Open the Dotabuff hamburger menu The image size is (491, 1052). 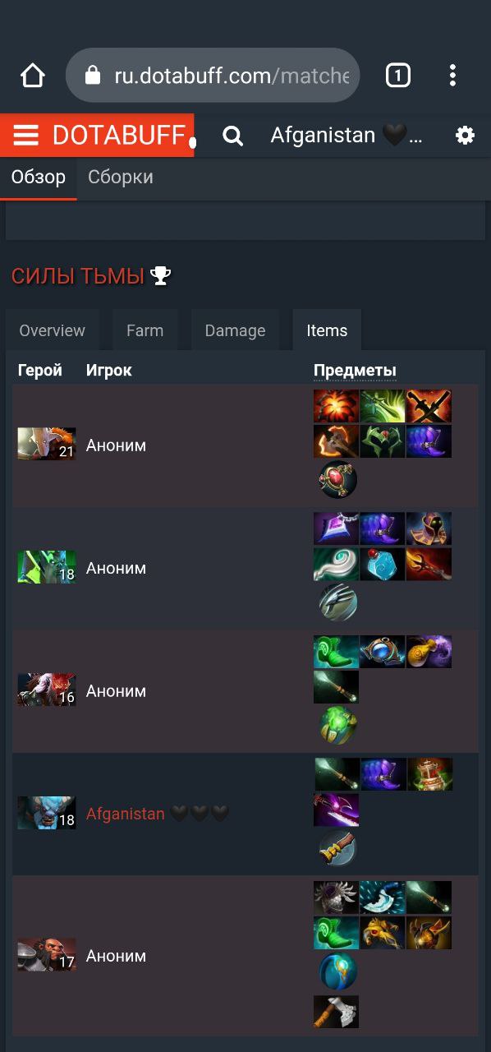26,136
